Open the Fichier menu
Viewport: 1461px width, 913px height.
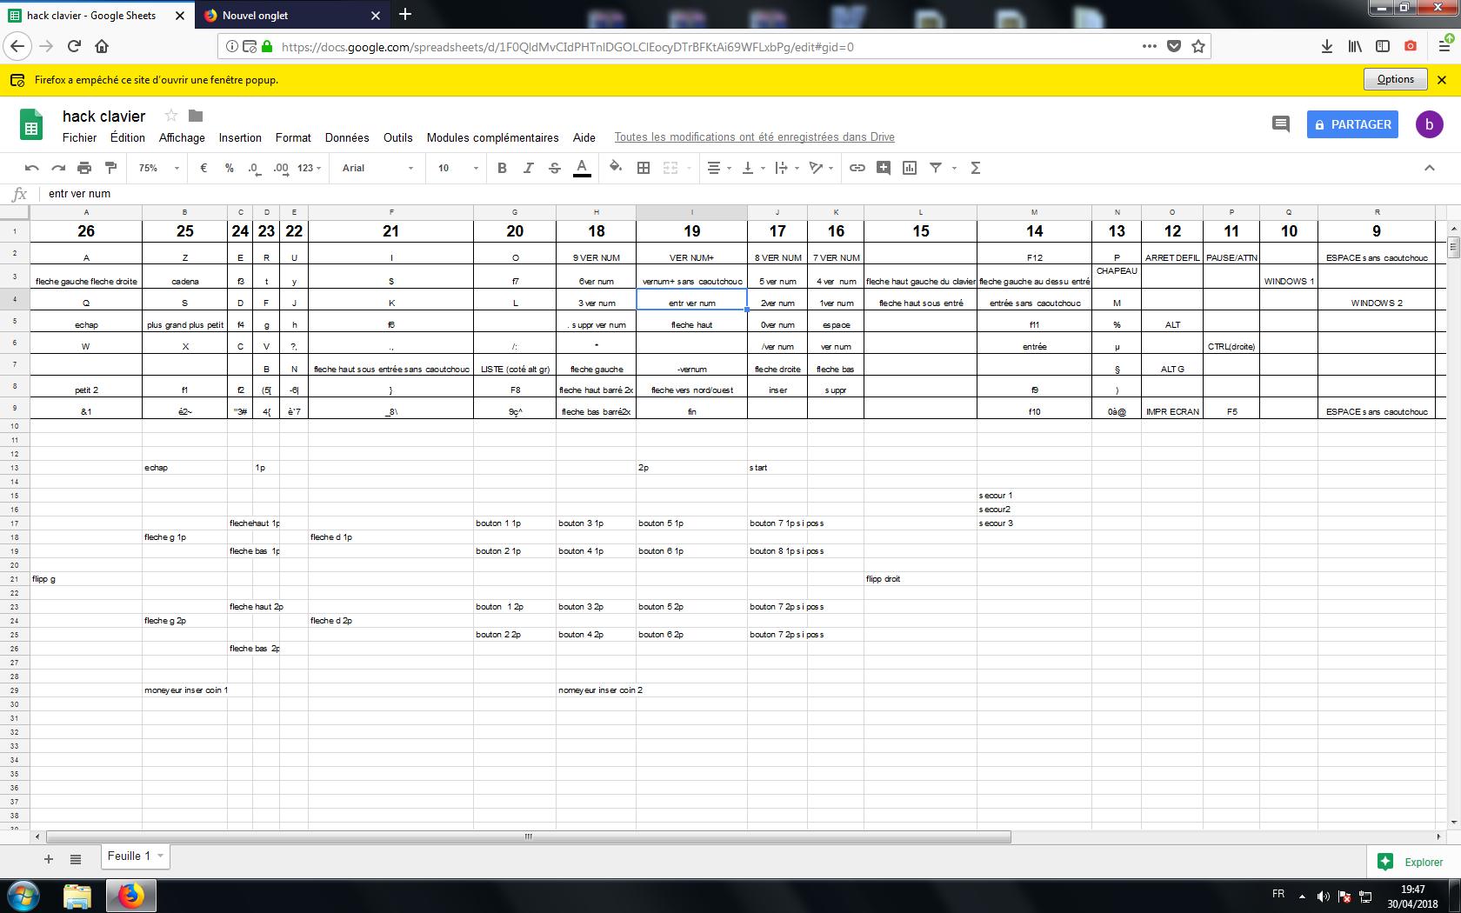click(79, 137)
